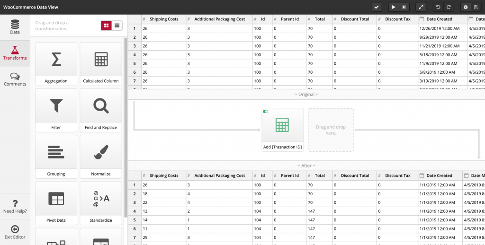Click the WooCommerce Data View title
The image size is (485, 245).
(x=31, y=7)
